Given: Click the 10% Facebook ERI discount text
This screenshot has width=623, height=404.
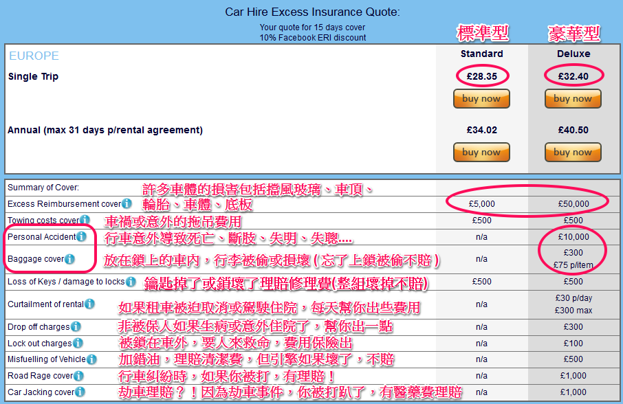Looking at the screenshot, I should click(x=313, y=38).
